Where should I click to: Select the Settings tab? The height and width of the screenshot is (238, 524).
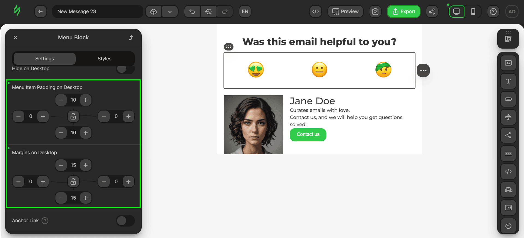click(45, 59)
